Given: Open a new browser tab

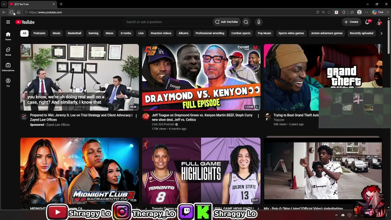Looking at the screenshot, I should (x=61, y=4).
